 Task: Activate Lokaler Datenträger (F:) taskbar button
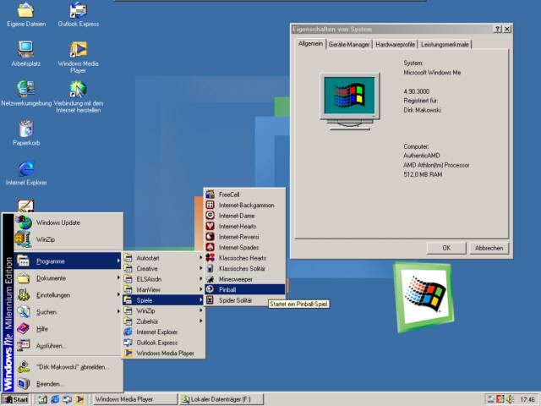pyautogui.click(x=221, y=399)
